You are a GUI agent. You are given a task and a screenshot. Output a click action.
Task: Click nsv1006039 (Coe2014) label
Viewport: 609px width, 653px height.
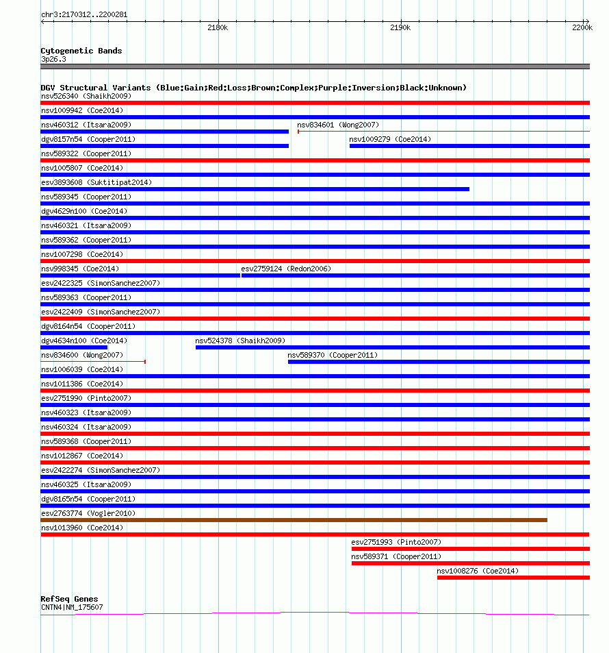(82, 370)
